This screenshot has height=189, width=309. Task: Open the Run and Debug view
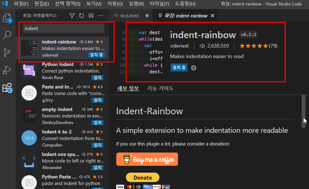(x=7, y=70)
